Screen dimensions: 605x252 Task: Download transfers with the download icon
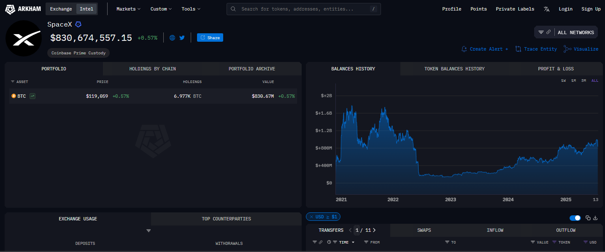pos(595,218)
